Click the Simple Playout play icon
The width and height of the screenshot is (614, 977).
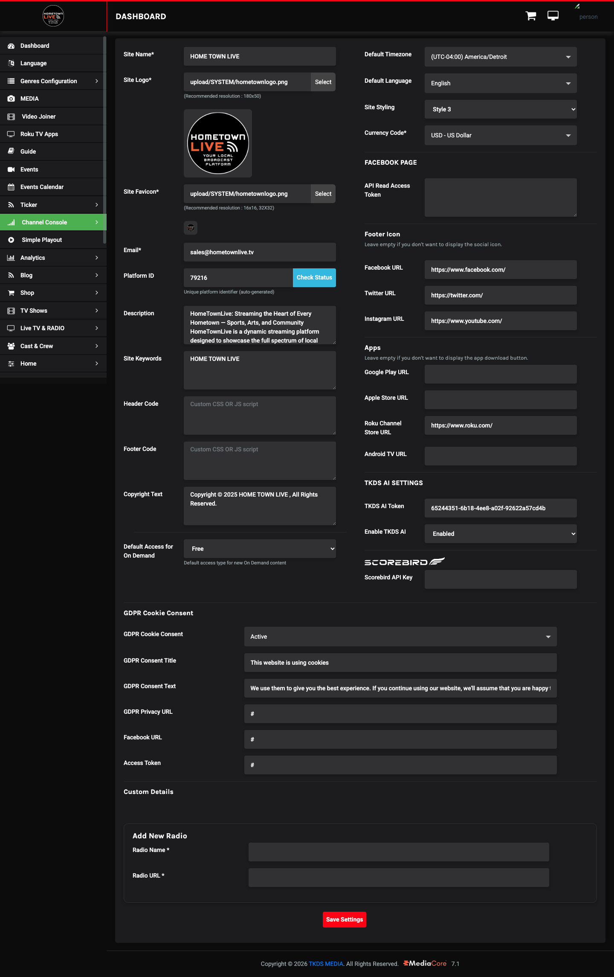point(11,240)
